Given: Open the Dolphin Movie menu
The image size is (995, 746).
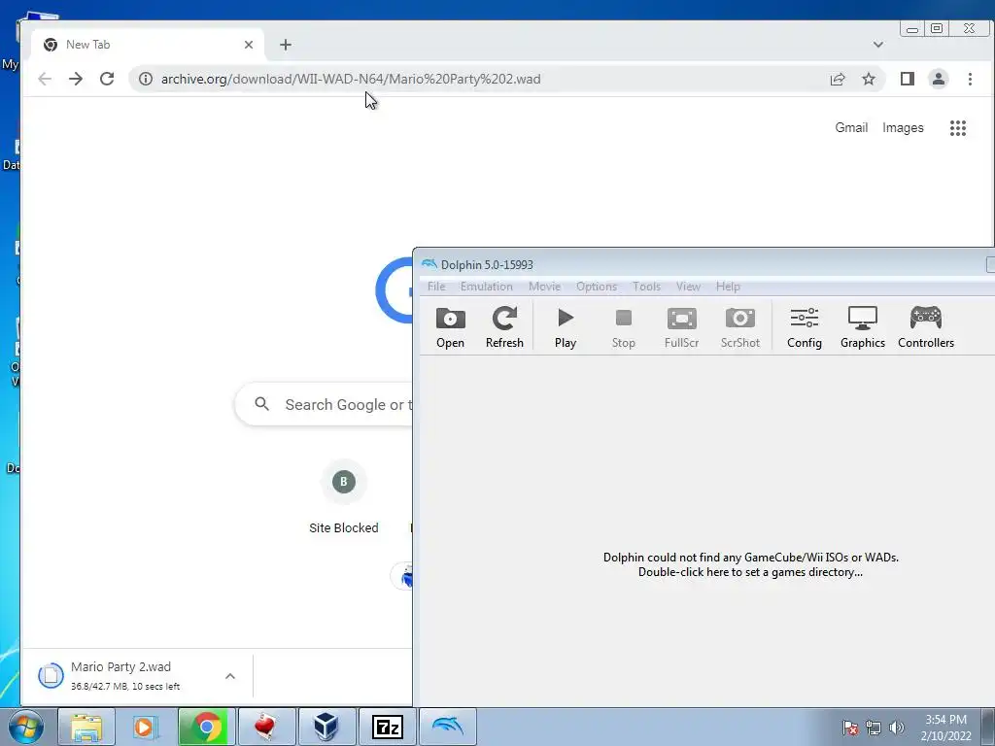Looking at the screenshot, I should coord(544,287).
